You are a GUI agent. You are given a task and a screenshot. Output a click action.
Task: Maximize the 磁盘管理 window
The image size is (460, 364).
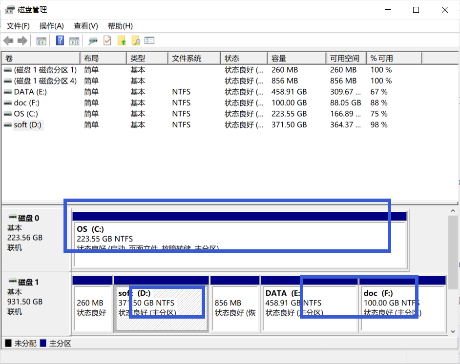tap(416, 10)
